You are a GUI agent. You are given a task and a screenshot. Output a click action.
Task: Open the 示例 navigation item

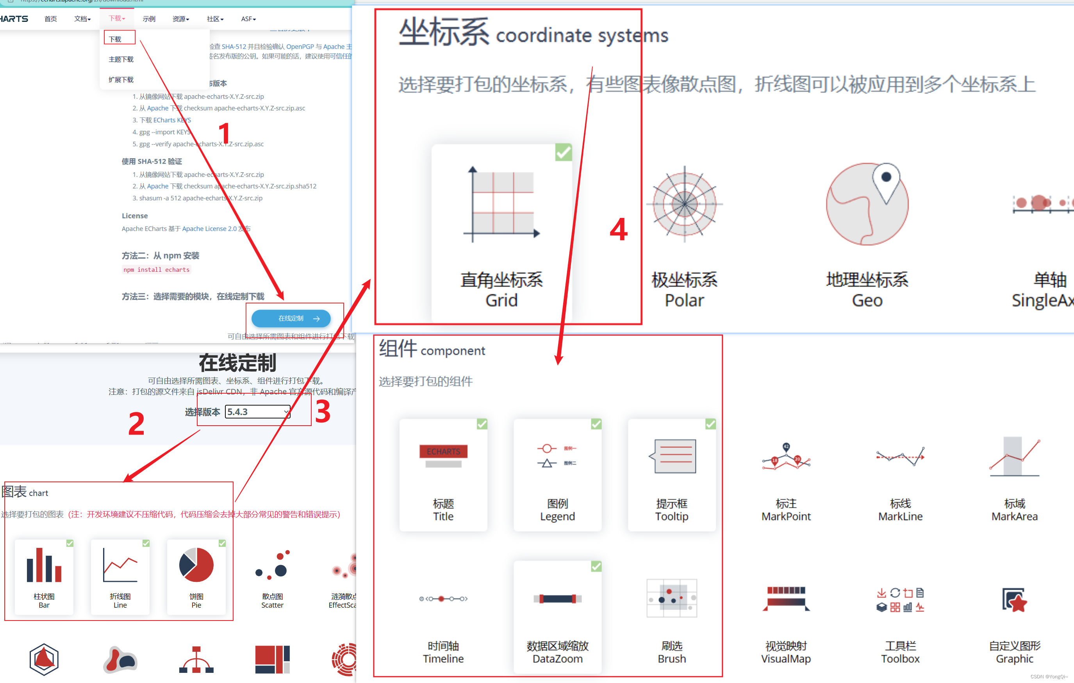(148, 19)
